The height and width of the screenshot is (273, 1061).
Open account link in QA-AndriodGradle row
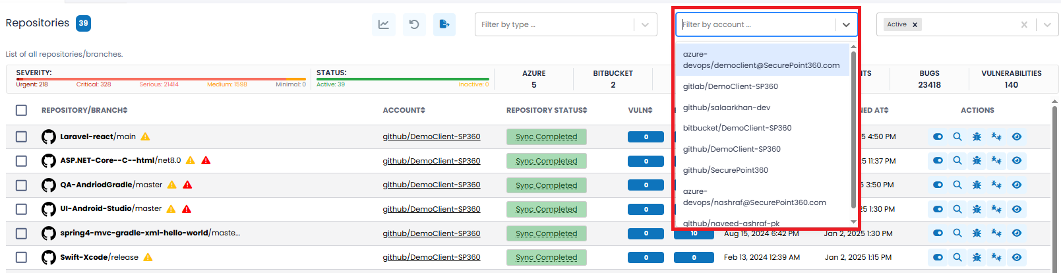(431, 185)
